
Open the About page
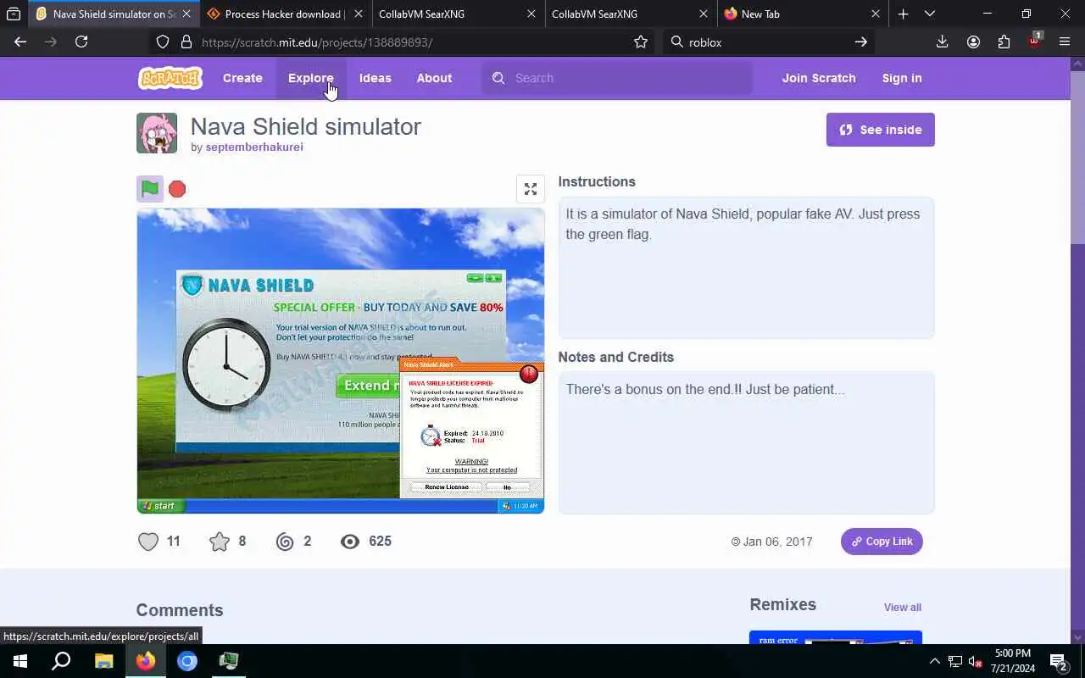pos(434,78)
